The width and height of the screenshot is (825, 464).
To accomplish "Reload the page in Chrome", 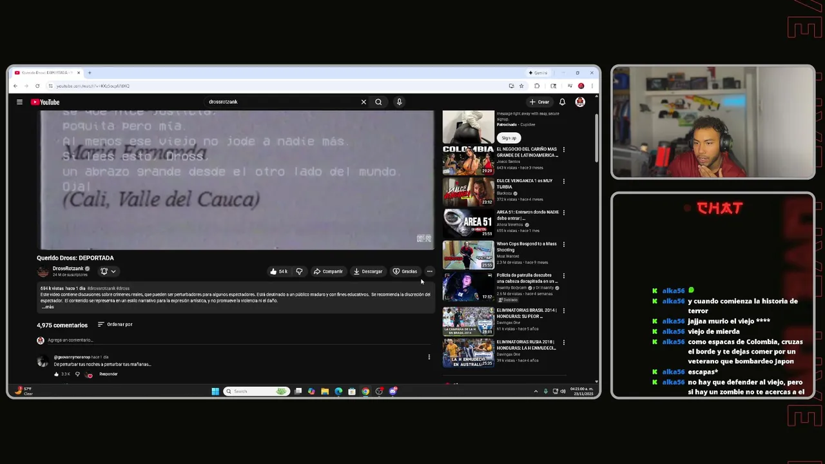I will pyautogui.click(x=37, y=86).
